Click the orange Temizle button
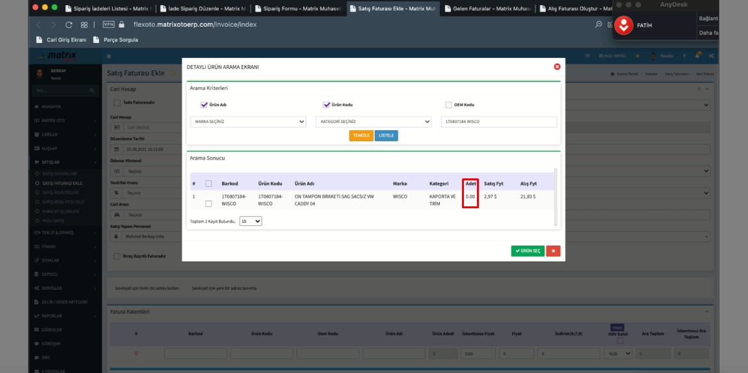 coord(361,135)
